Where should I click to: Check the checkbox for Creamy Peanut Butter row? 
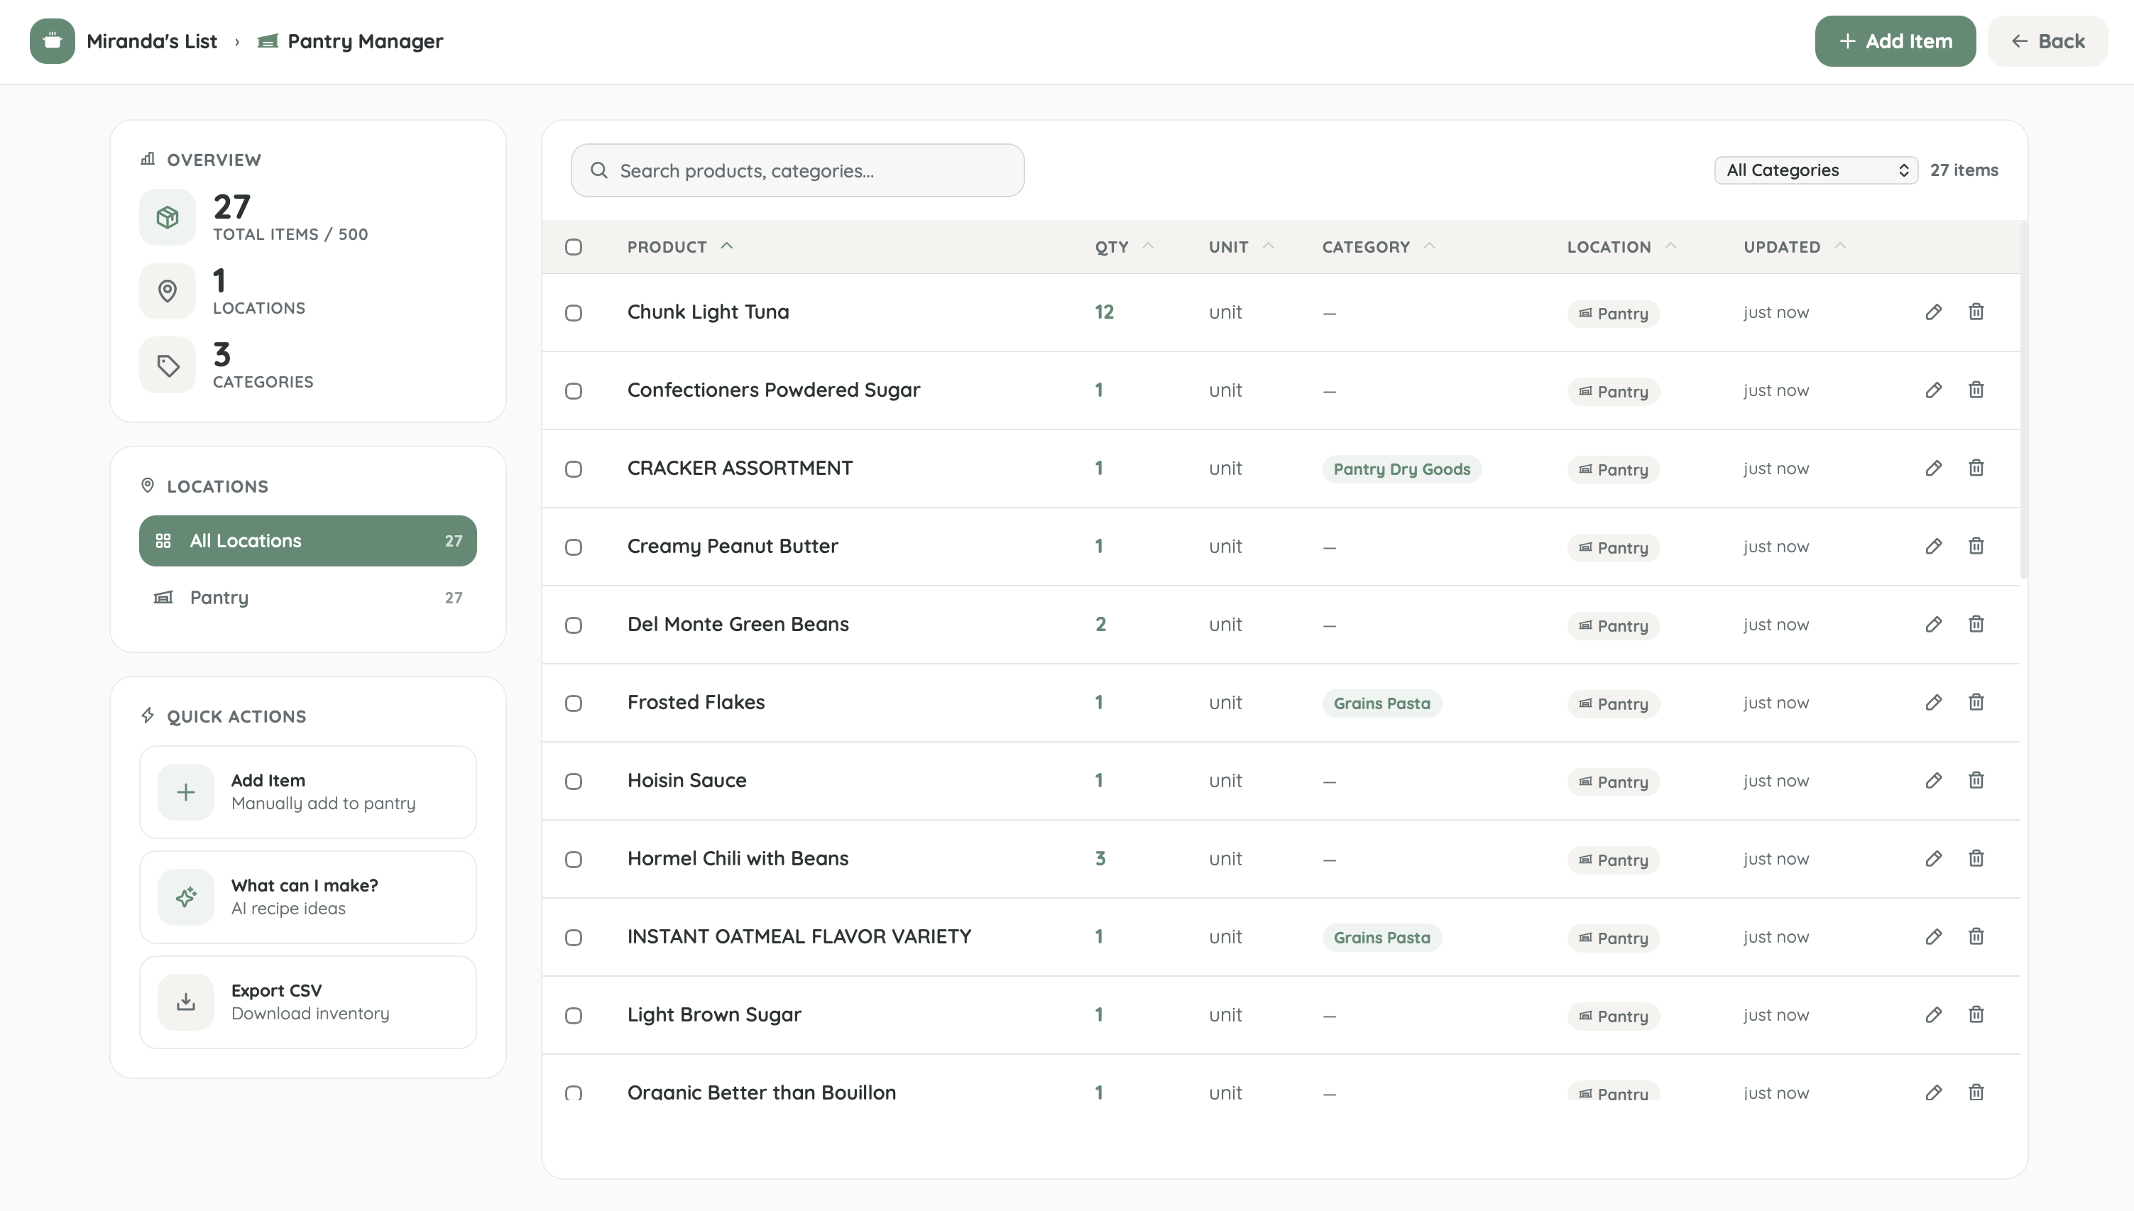574,547
